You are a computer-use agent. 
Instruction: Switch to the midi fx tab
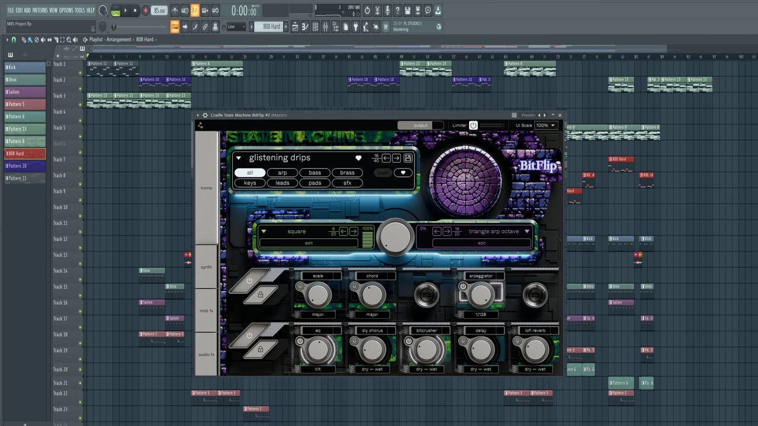pos(206,311)
